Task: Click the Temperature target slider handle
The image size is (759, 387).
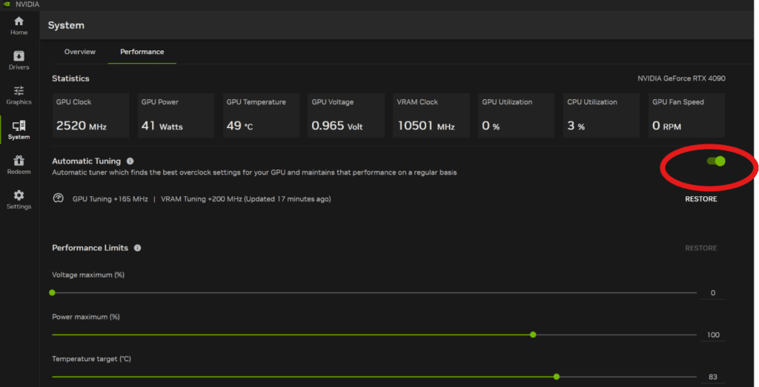Action: [557, 377]
